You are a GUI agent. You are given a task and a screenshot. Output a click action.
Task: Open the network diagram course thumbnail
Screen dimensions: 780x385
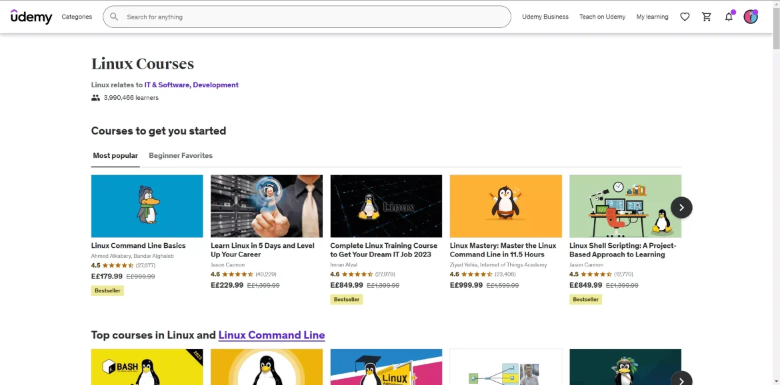point(506,366)
